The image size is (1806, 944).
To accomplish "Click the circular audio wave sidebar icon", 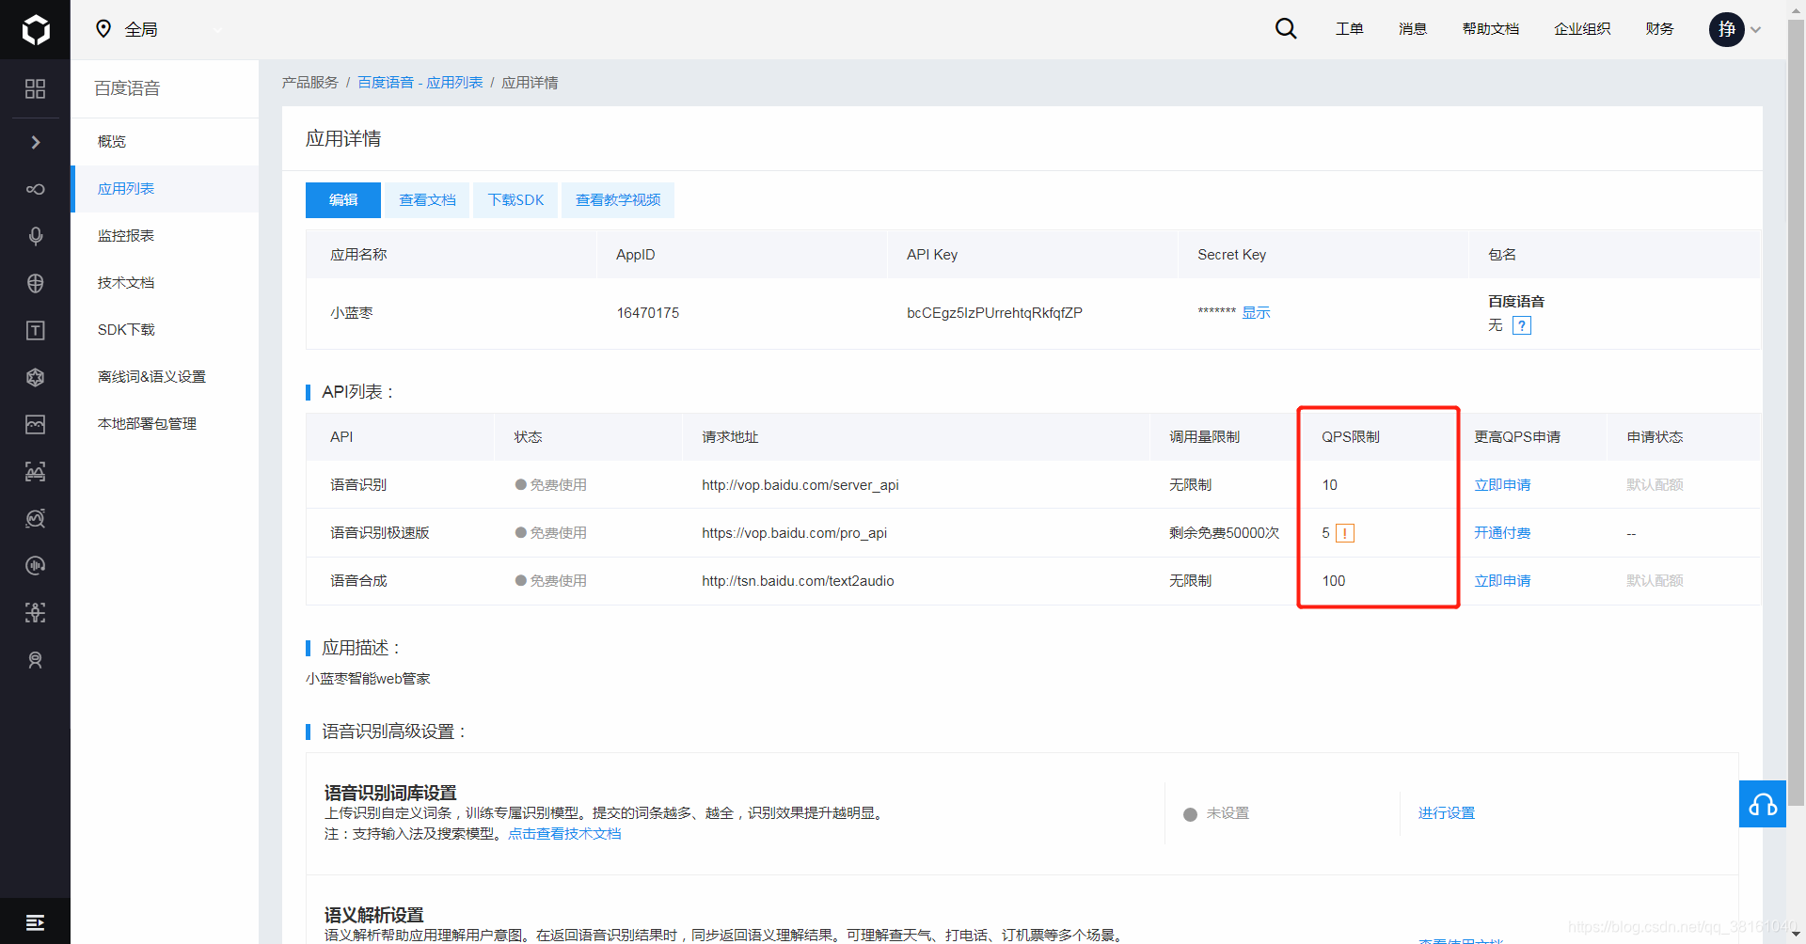I will 35,565.
